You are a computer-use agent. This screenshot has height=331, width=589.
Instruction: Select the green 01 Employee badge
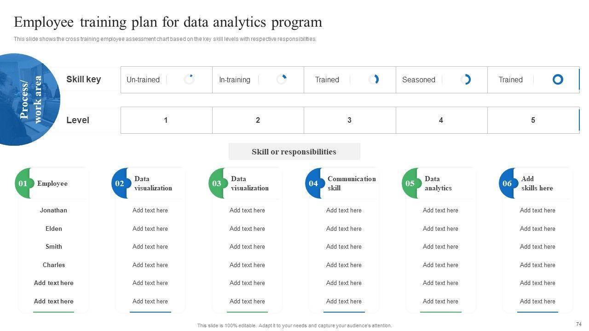(x=23, y=183)
